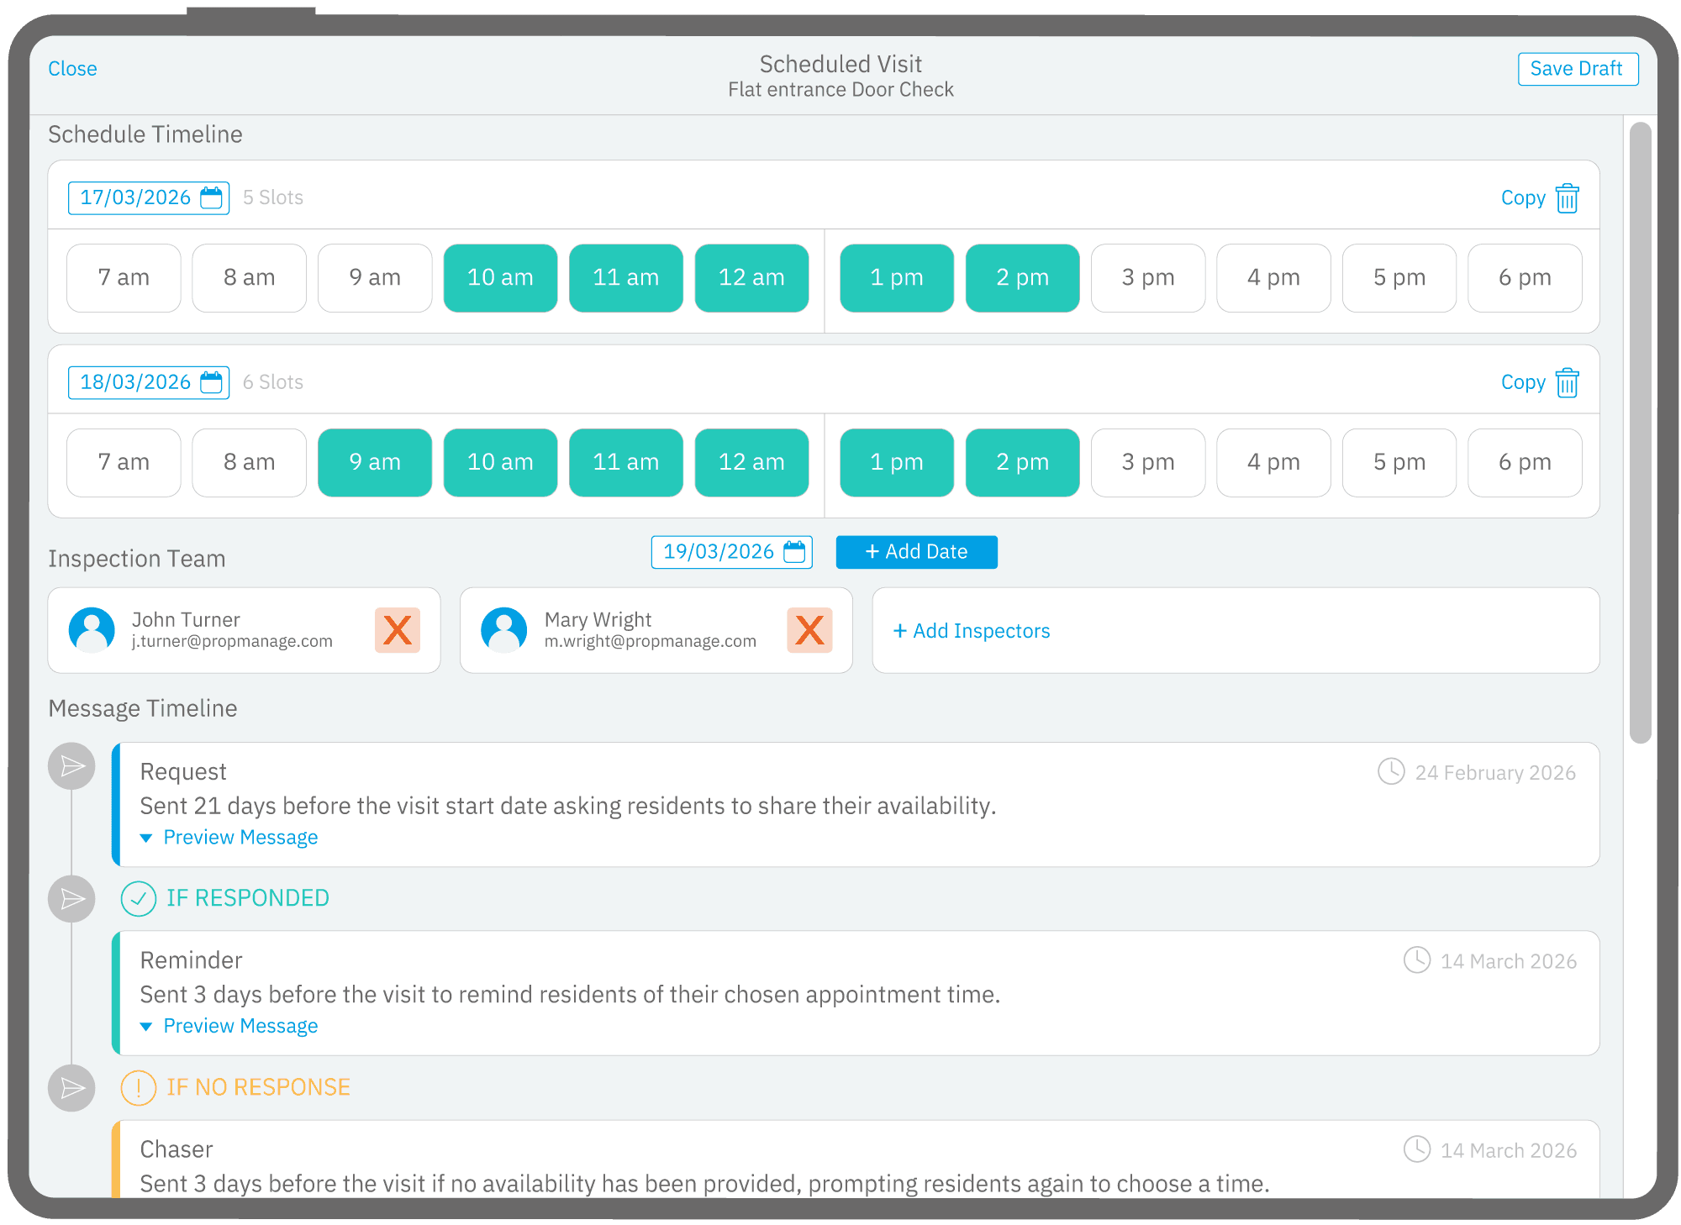Click Copy for the 17/03/2026 schedule
This screenshot has width=1681, height=1225.
point(1522,198)
